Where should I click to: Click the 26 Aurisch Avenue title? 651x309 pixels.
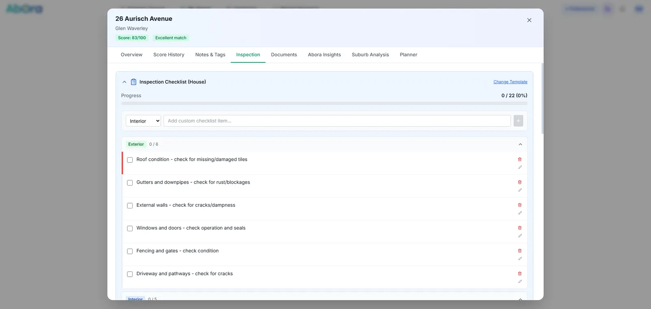(144, 19)
